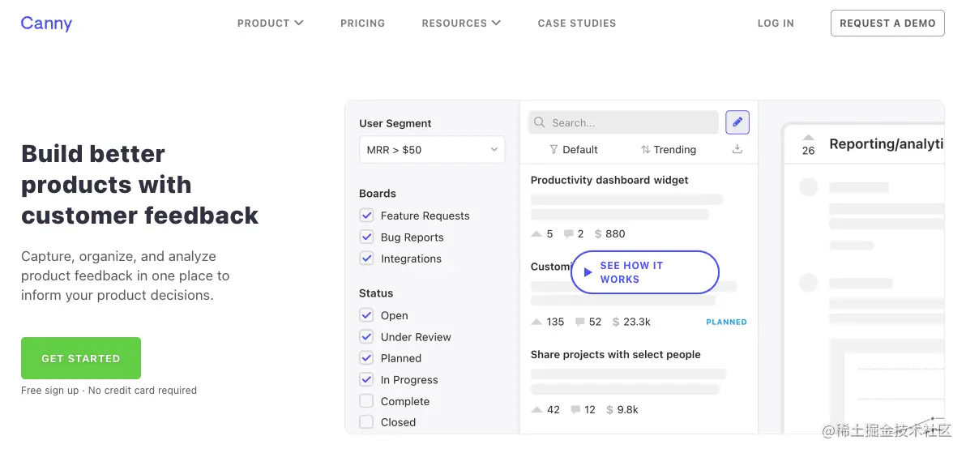The image size is (966, 453).
Task: Click the Default filter funnel icon
Action: (554, 150)
